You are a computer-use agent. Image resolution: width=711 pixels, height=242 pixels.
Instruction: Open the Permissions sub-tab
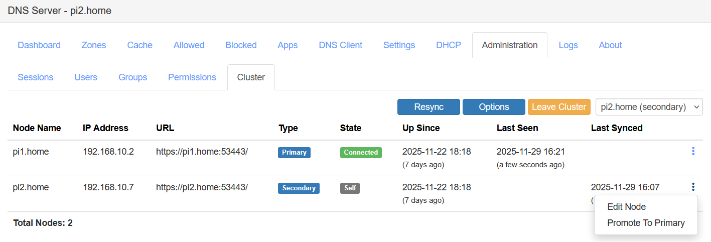(x=192, y=77)
